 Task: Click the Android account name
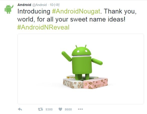[24, 5]
